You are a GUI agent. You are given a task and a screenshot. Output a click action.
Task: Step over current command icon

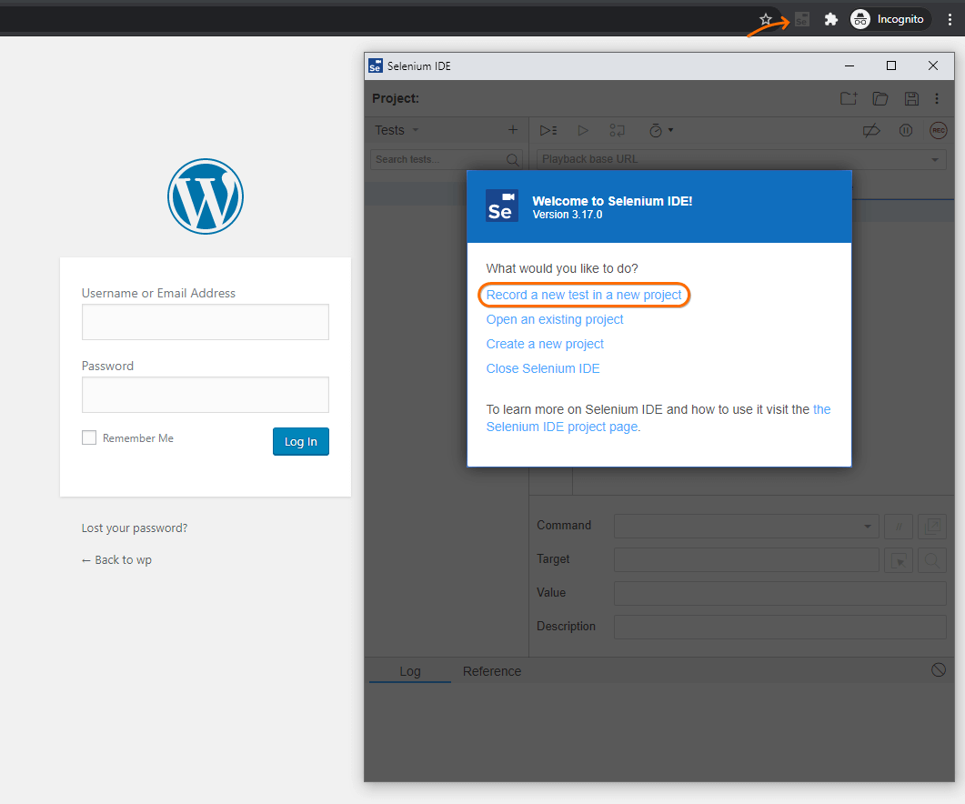[618, 130]
